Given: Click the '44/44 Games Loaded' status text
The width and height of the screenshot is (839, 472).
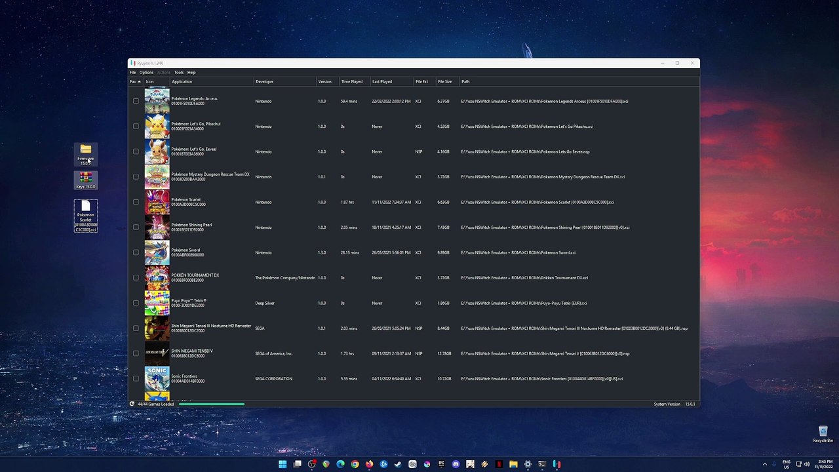Looking at the screenshot, I should point(156,404).
